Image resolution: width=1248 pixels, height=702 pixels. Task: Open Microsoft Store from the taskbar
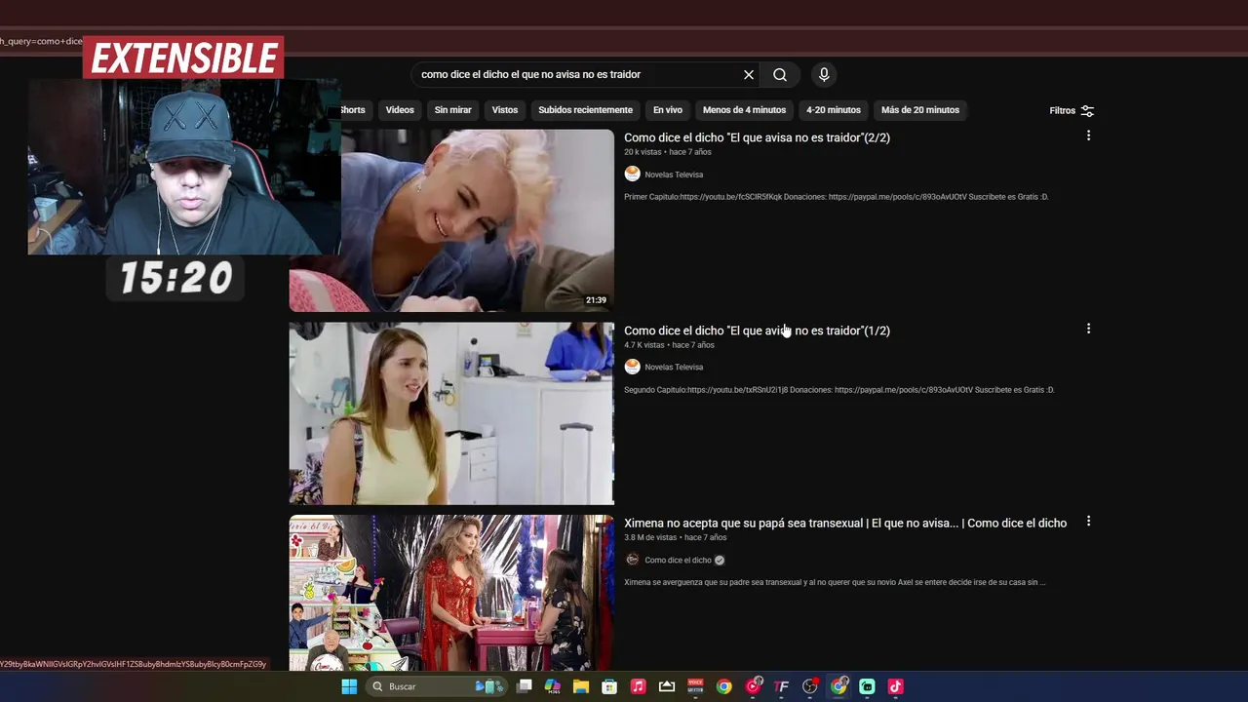coord(609,686)
